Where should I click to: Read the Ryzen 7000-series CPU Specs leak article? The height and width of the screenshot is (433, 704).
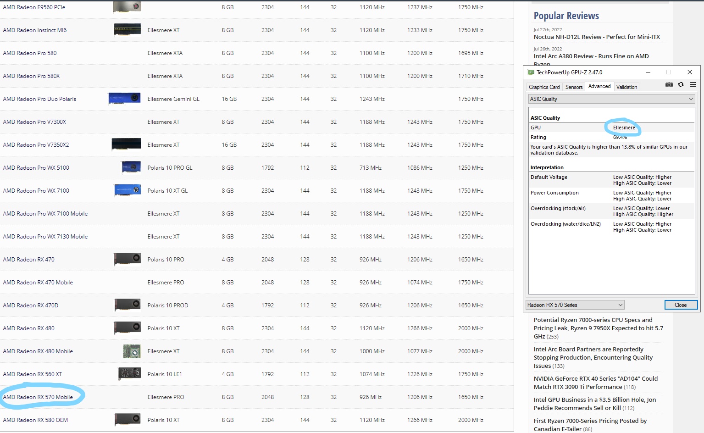pyautogui.click(x=598, y=328)
